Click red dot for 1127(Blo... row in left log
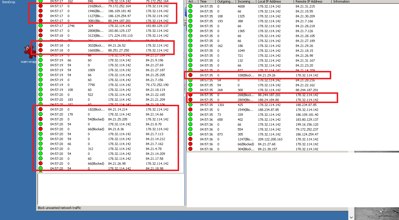This screenshot has width=399, height=220. 41,16
